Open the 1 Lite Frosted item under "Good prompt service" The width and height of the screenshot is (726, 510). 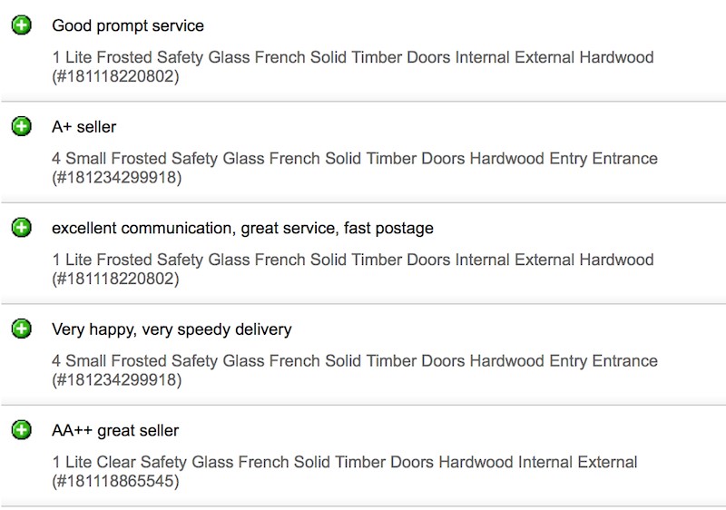[x=352, y=58]
